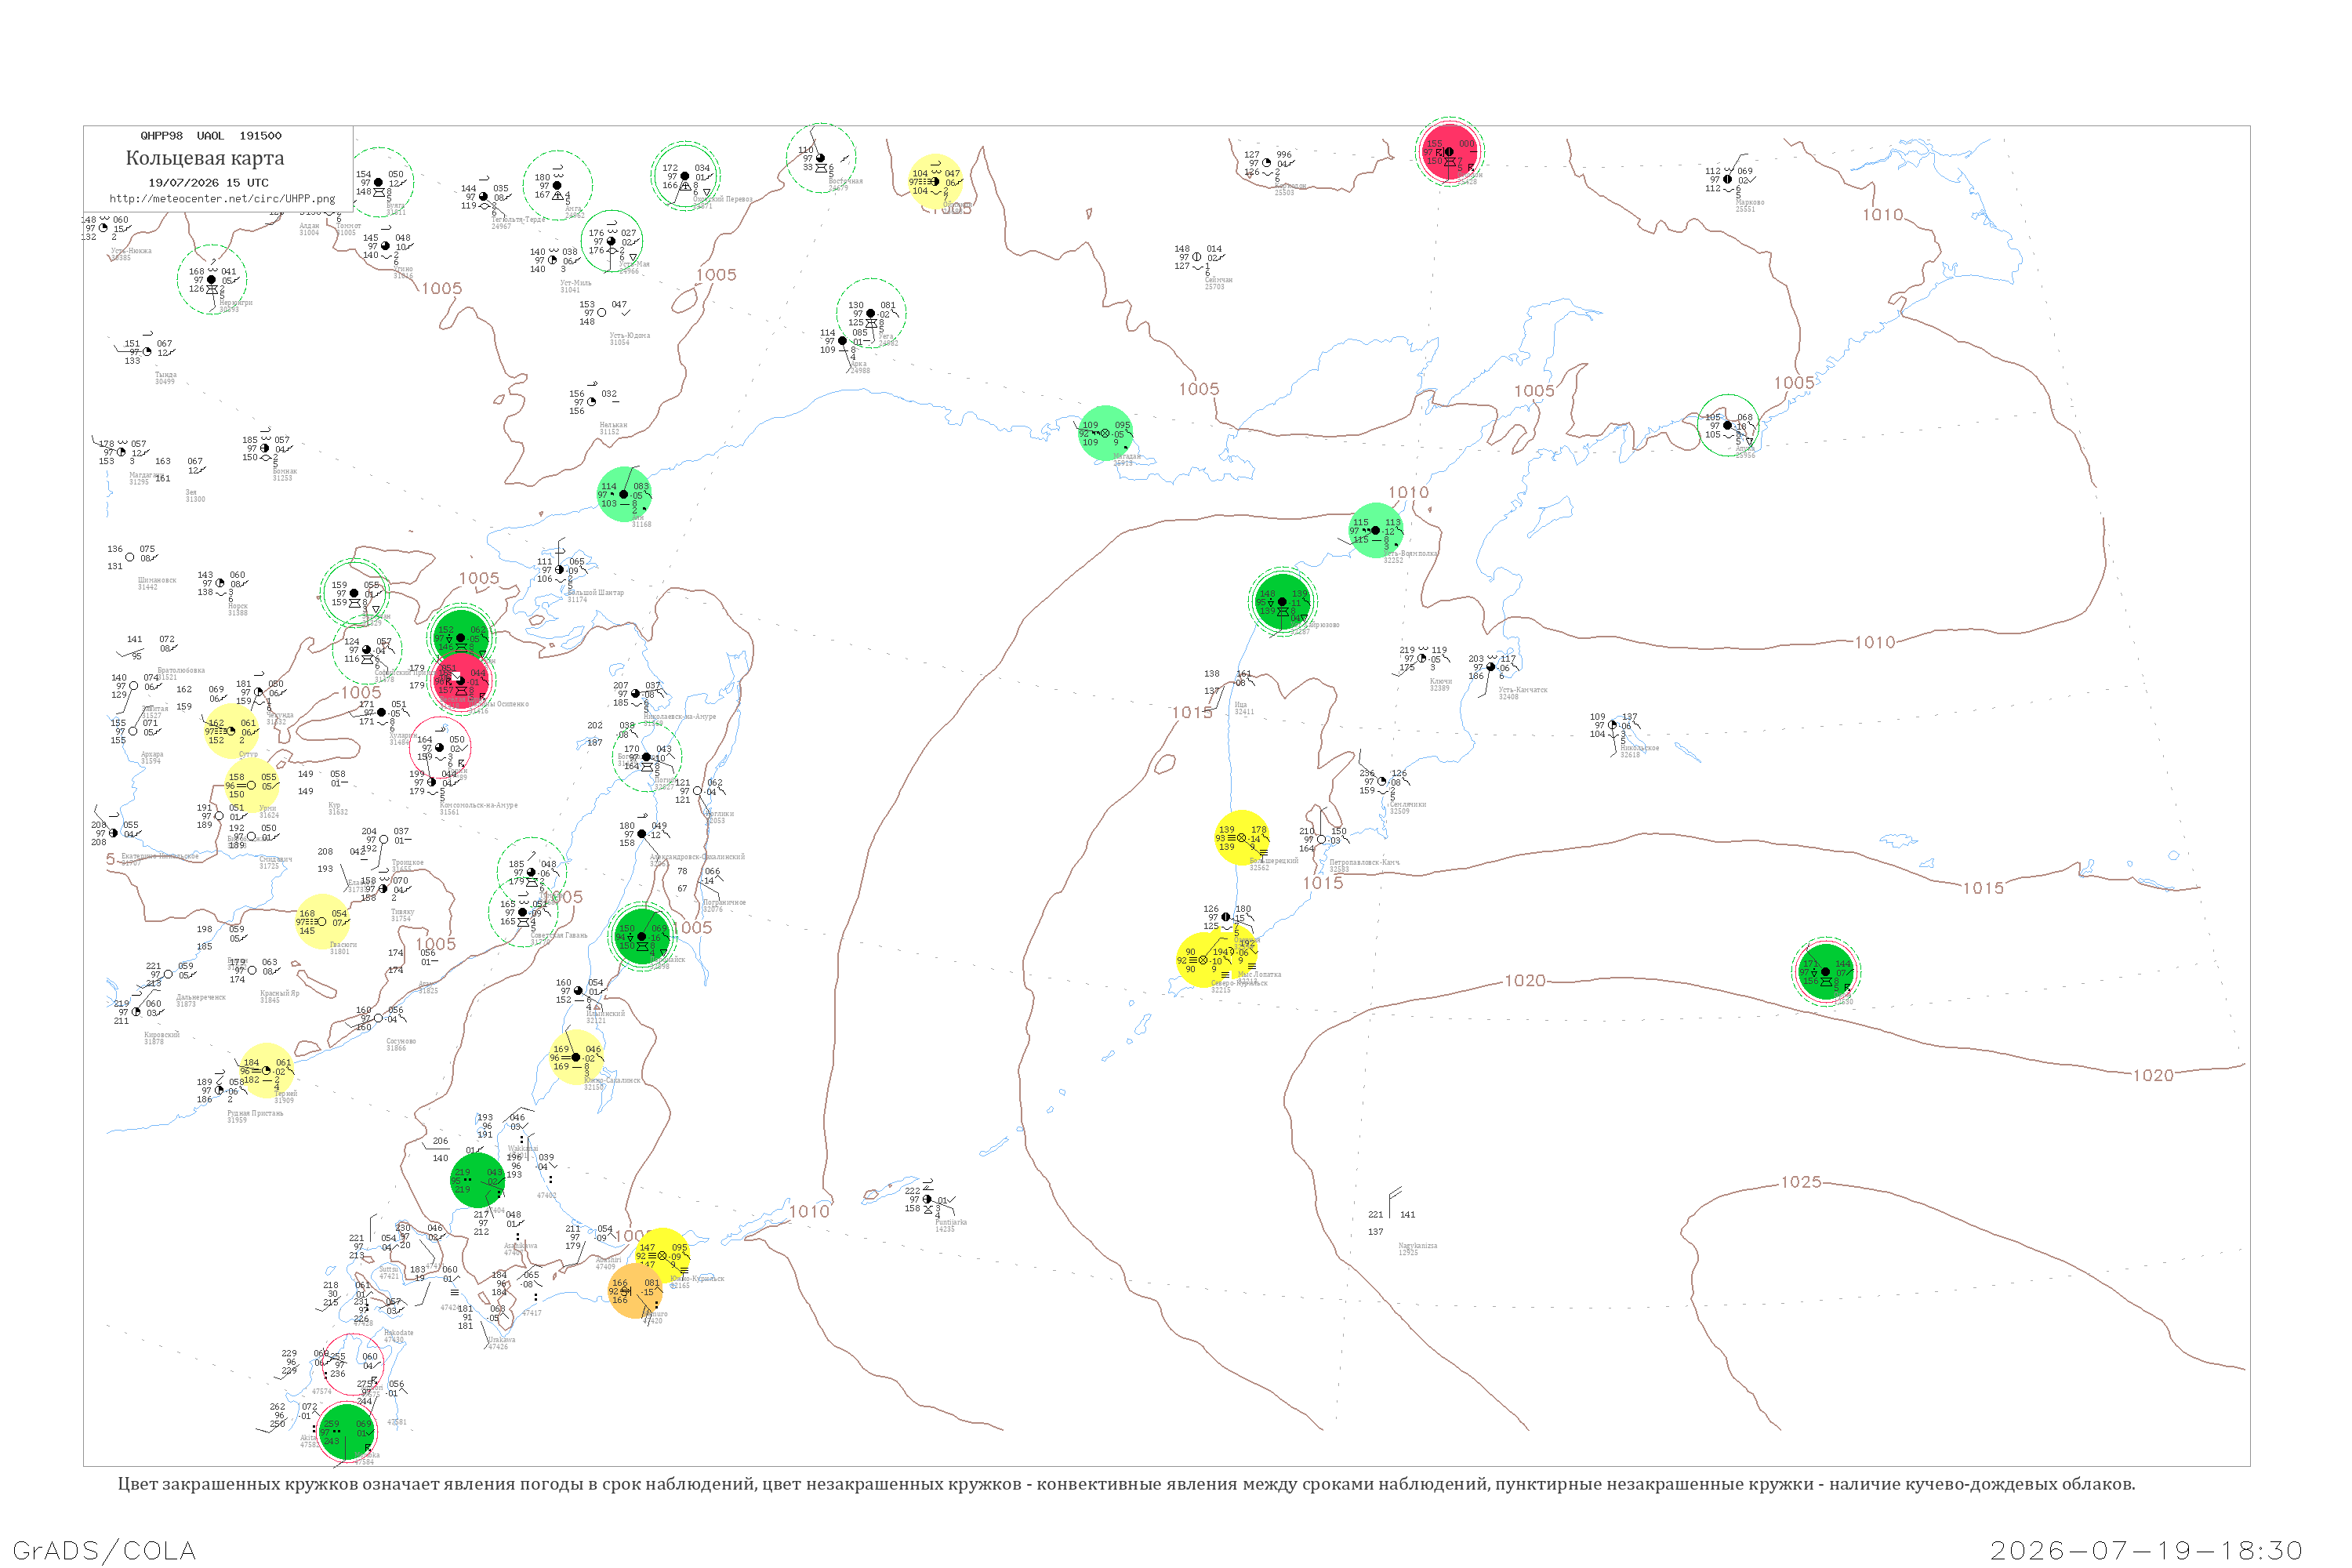This screenshot has width=2352, height=1568.
Task: Click the station label "Комсомольск-на-Амуре"
Action: 478,806
